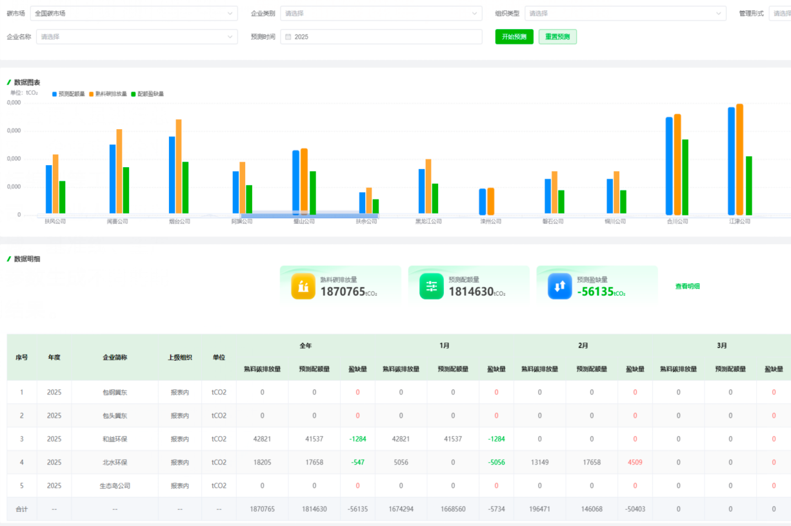Click the 全年 table column header
The height and width of the screenshot is (526, 791).
coord(305,346)
